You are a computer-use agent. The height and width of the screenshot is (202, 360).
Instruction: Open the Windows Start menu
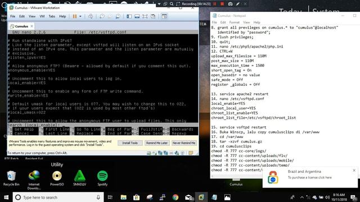6,197
